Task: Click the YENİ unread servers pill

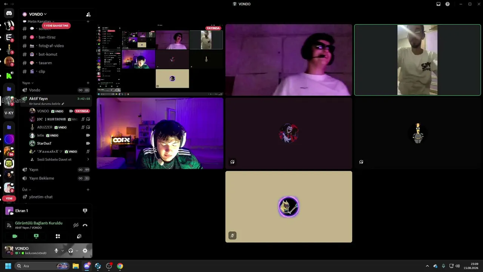Action: 9,198
